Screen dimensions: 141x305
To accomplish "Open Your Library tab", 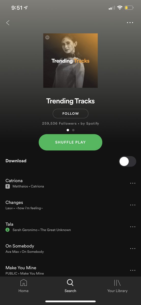I will (117, 286).
